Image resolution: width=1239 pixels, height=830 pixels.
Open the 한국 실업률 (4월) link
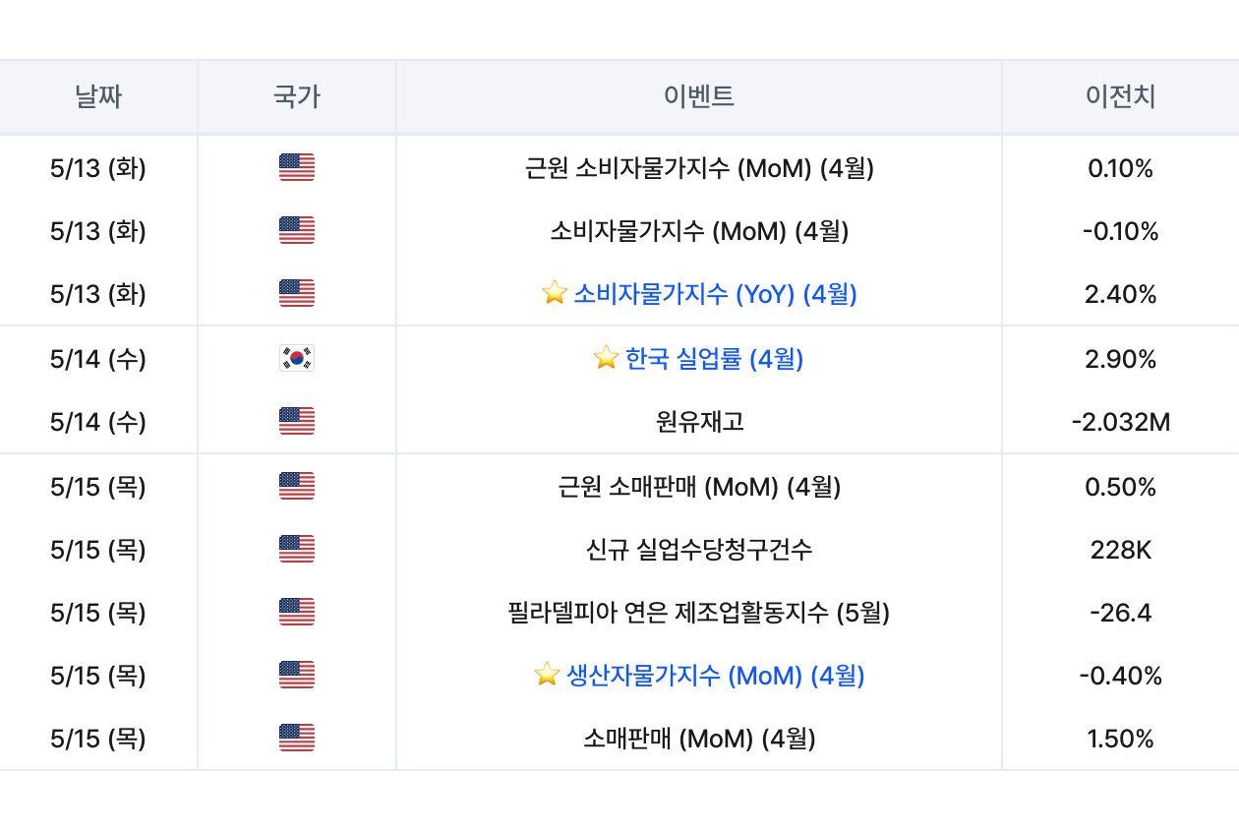715,359
